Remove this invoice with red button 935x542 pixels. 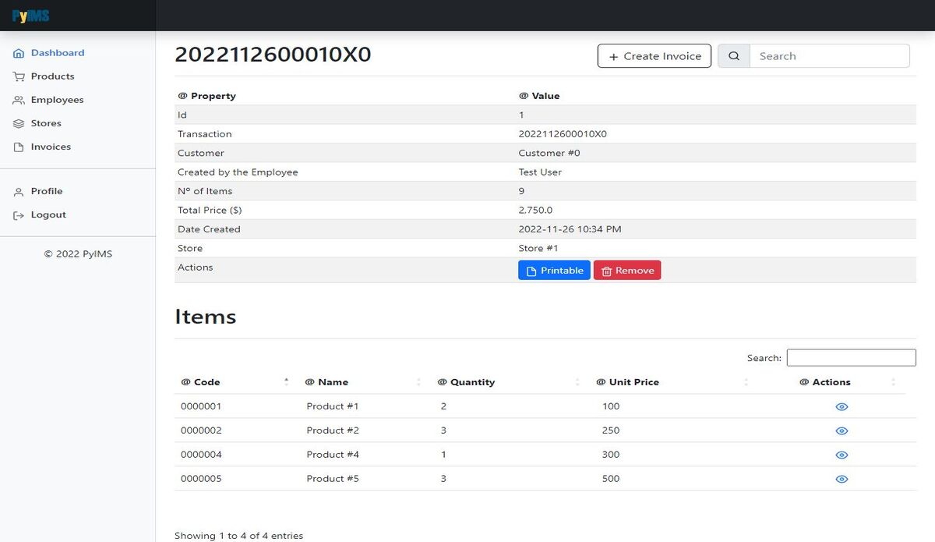pyautogui.click(x=627, y=271)
